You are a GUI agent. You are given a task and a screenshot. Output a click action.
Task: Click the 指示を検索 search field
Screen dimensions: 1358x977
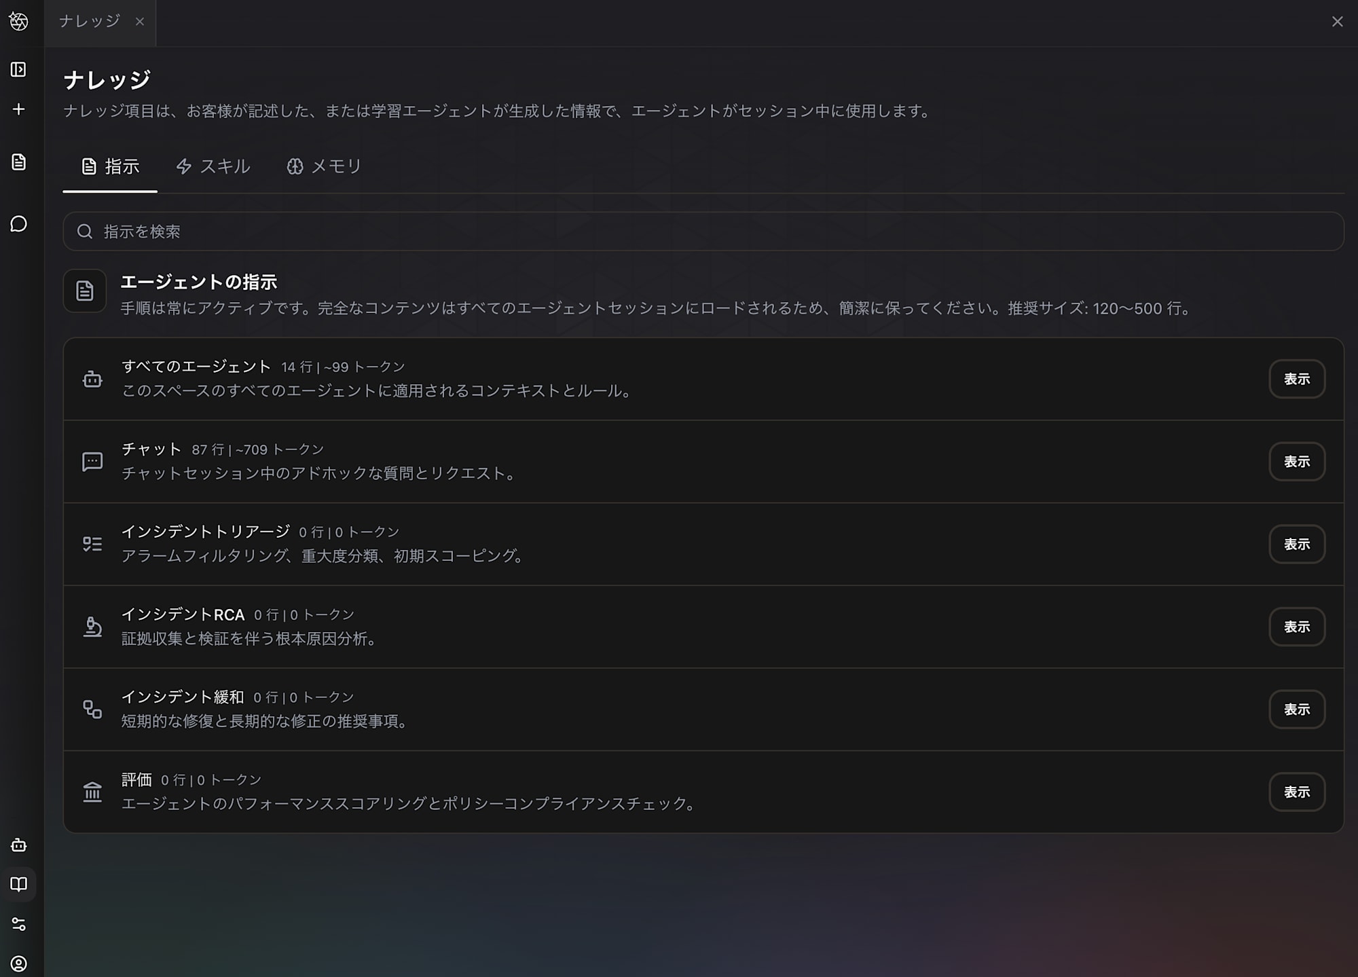coord(703,232)
